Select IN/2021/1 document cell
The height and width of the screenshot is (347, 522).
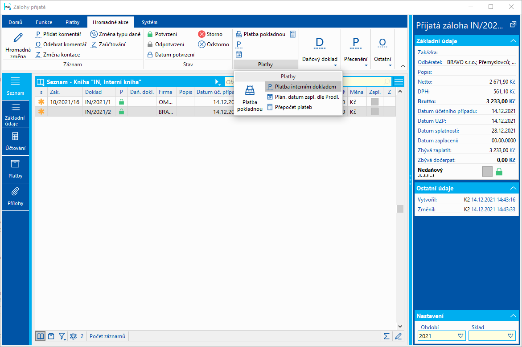pos(99,102)
